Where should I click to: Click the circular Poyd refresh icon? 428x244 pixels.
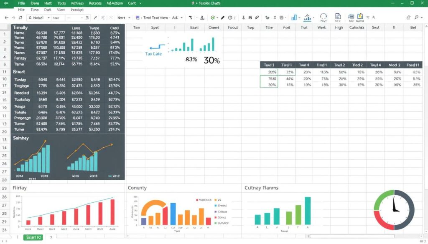[324, 17]
